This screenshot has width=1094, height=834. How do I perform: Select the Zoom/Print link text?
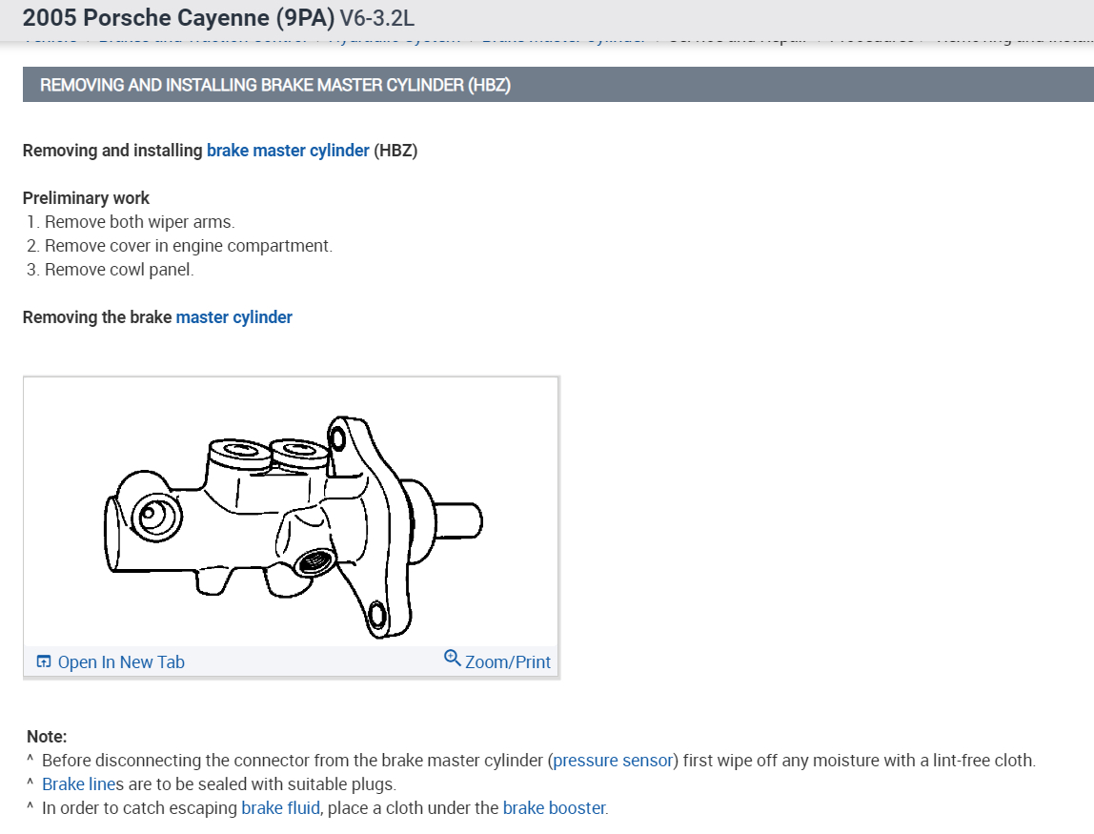coord(508,662)
